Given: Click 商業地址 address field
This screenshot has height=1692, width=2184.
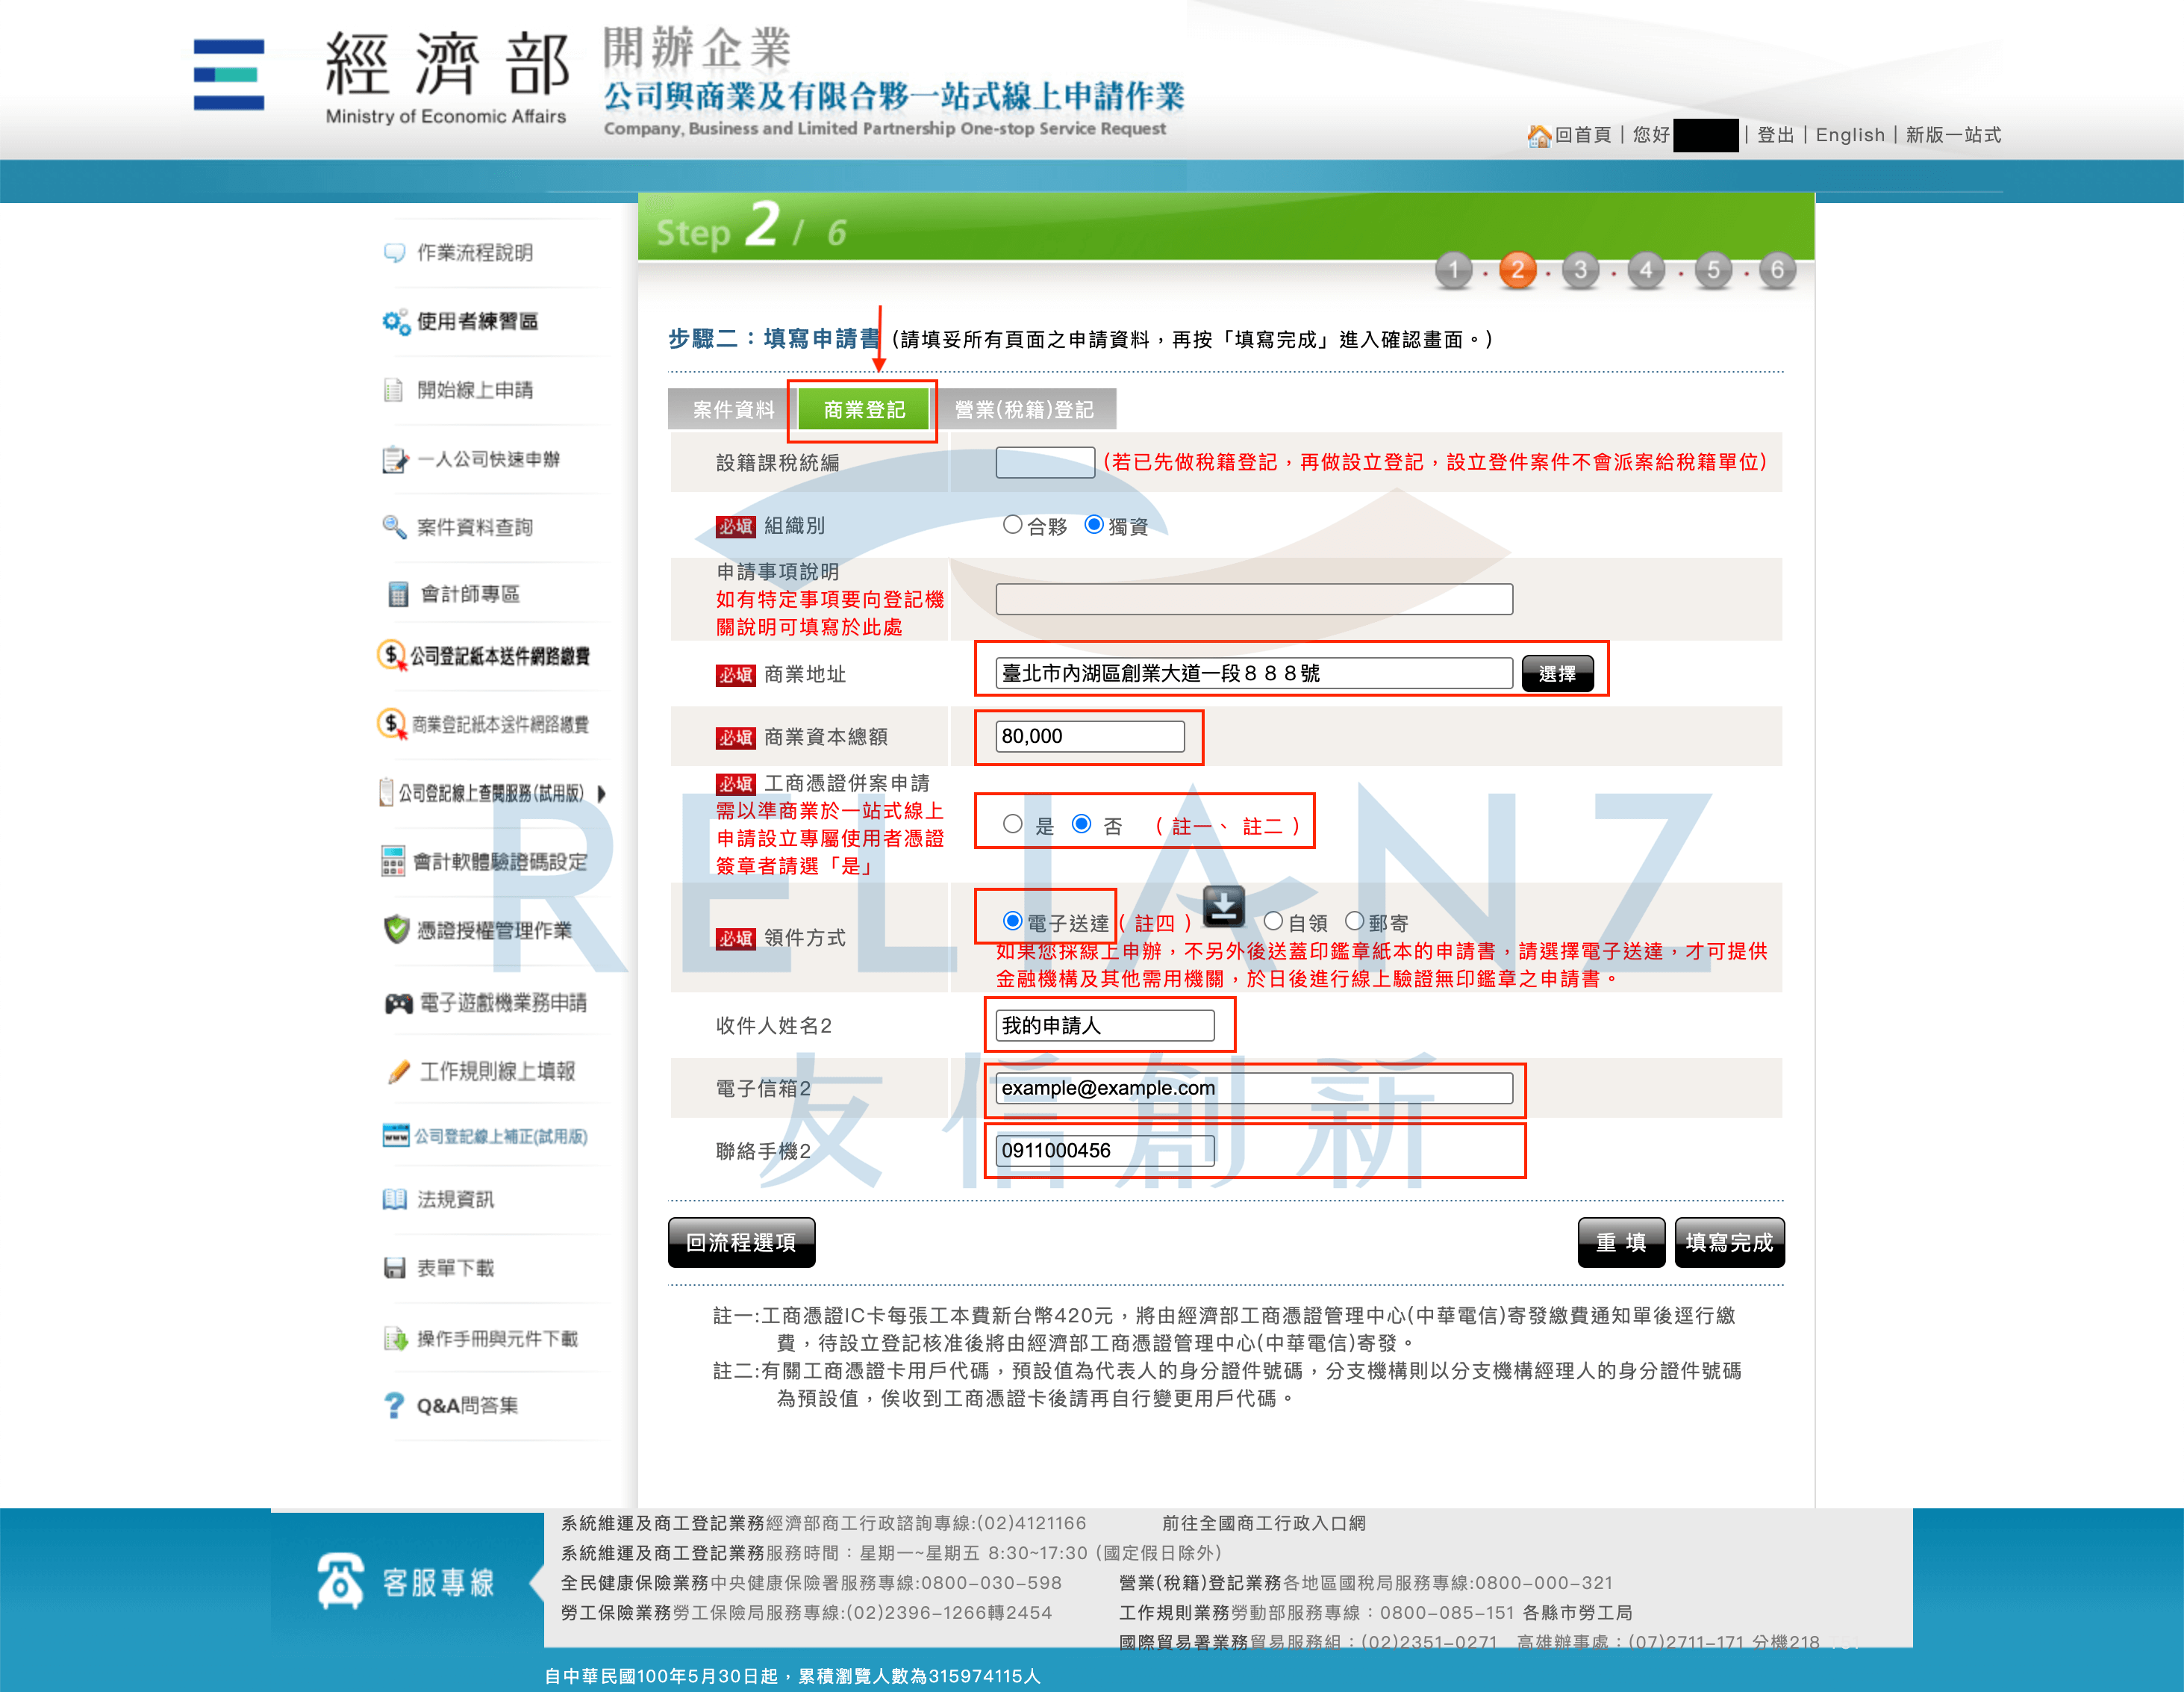Looking at the screenshot, I should click(x=1254, y=674).
